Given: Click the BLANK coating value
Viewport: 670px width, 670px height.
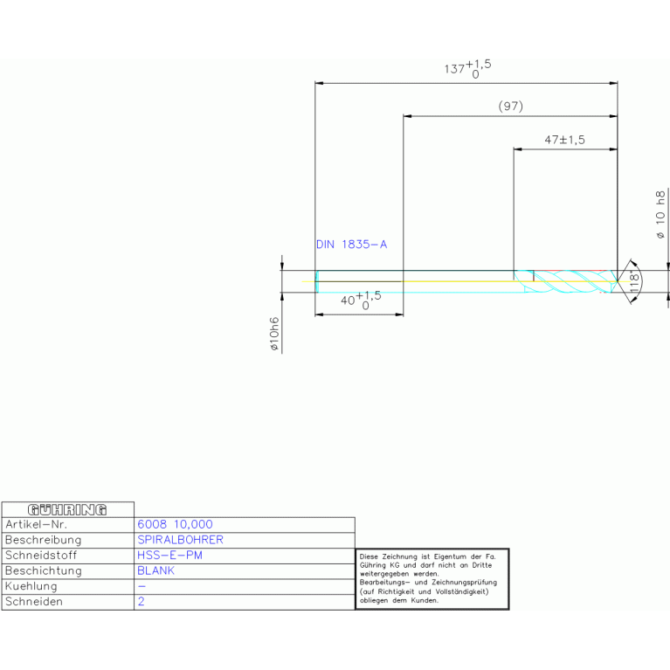Looking at the screenshot, I should [156, 571].
